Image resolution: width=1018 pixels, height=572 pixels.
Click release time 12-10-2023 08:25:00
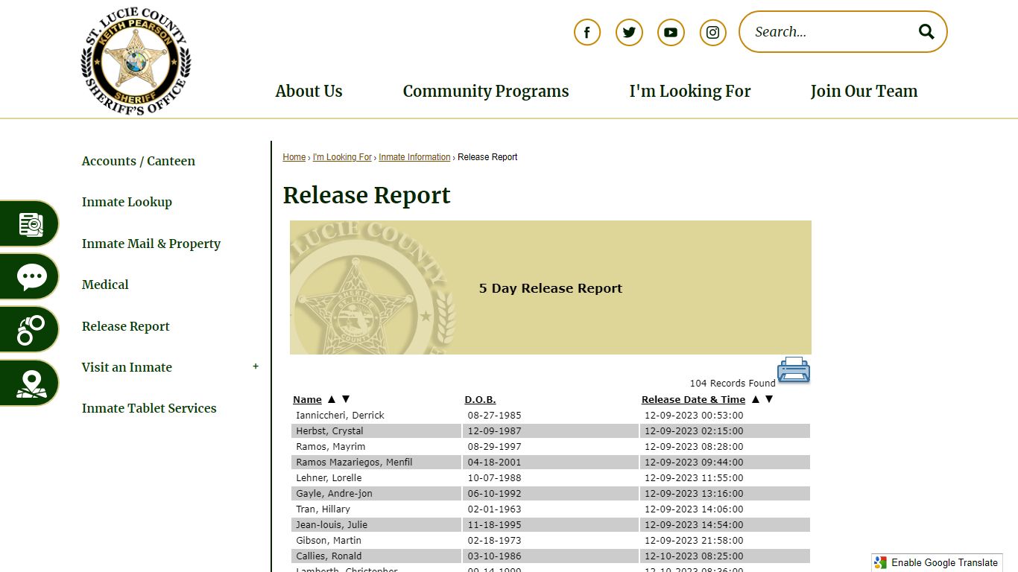[694, 556]
